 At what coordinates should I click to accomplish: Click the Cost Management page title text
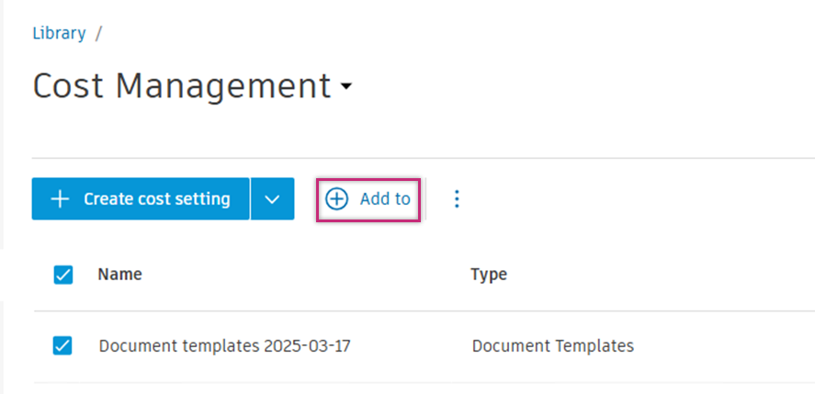(x=181, y=86)
